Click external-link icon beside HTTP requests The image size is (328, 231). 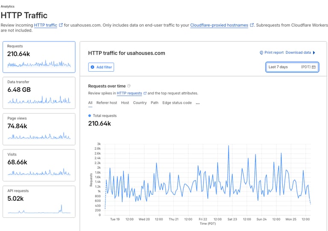[145, 93]
